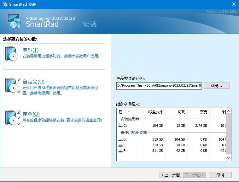Select the F: drive row
The image size is (239, 182).
tap(171, 151)
